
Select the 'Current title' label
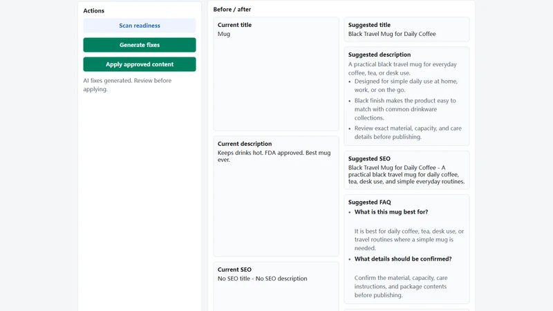tap(234, 25)
